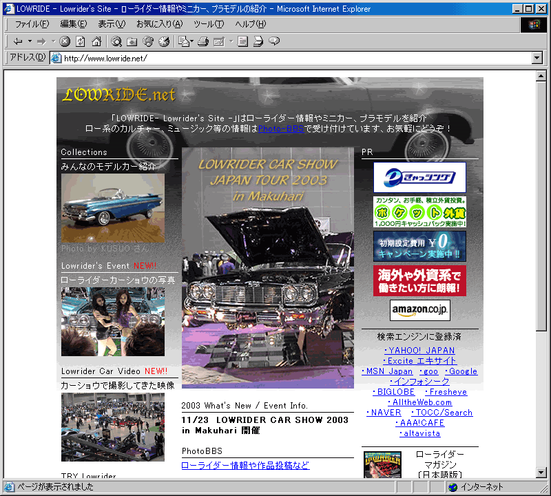The width and height of the screenshot is (551, 496).
Task: Open the Favorites pane toolbar icon
Action: pos(132,41)
